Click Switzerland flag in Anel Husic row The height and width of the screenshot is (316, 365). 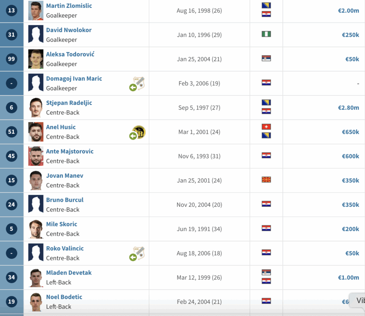coord(266,127)
